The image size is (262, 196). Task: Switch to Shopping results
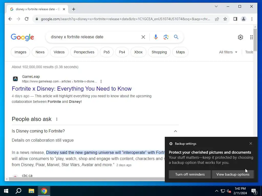[x=159, y=52]
